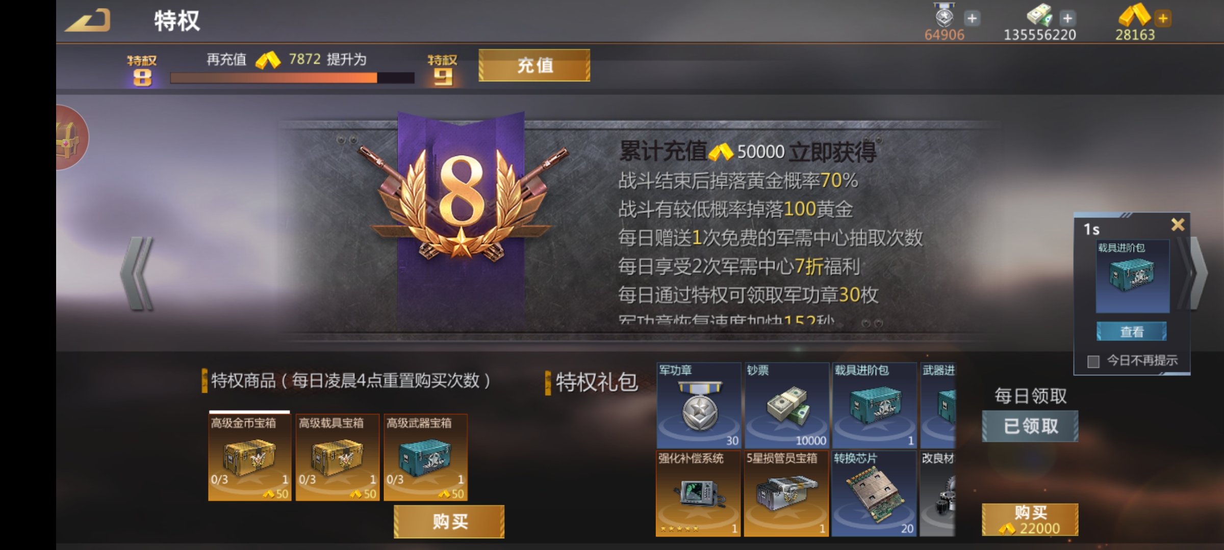Select the 高级武器宝箱 teal crate
1224x550 pixels.
(x=425, y=457)
